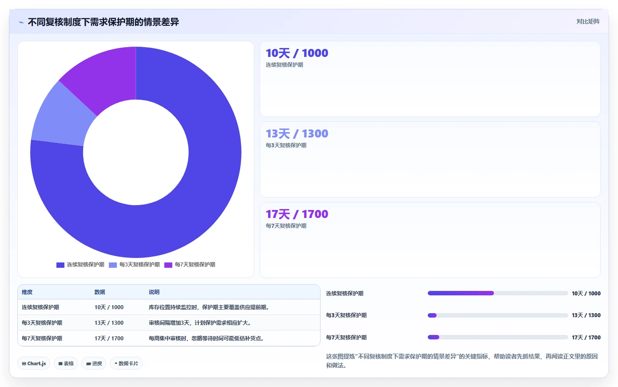Click the 每3天复核保护期 label under 13天 card

coord(286,145)
